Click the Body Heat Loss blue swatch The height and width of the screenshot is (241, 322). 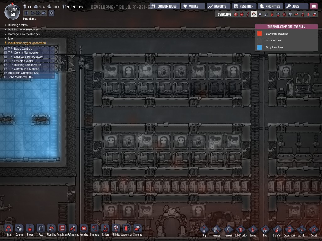(259, 47)
